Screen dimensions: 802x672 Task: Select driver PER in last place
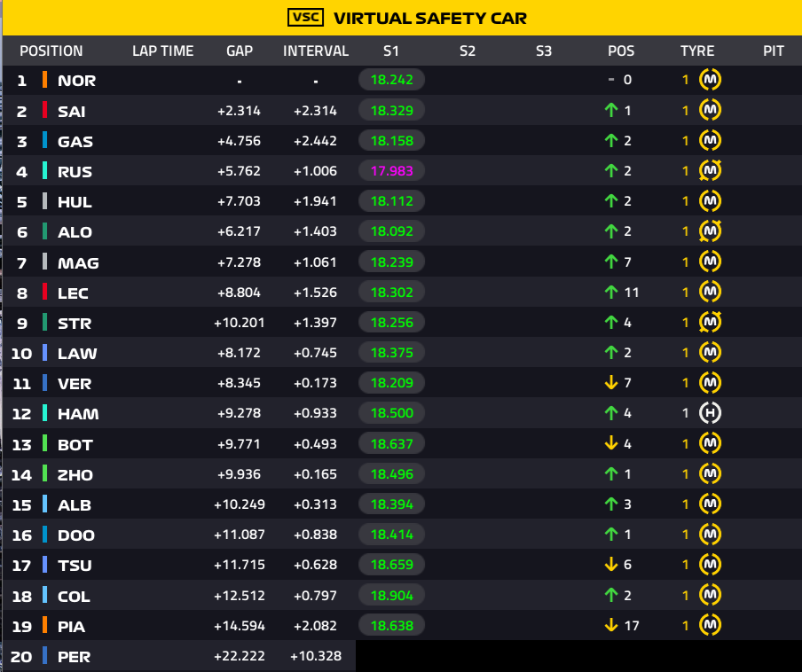[x=75, y=657]
